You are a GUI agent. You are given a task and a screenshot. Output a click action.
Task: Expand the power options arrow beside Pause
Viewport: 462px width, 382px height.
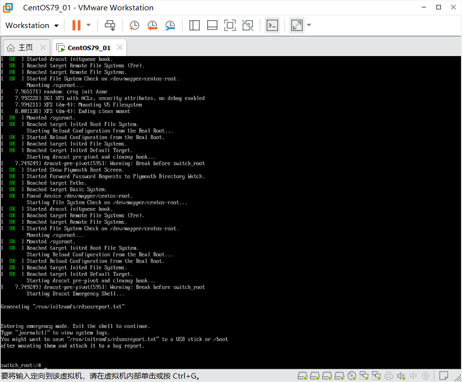coord(89,26)
